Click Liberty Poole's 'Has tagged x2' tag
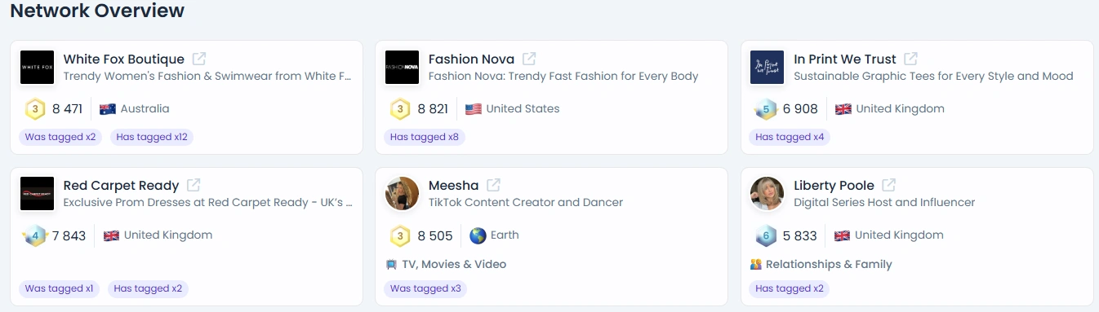Image resolution: width=1099 pixels, height=312 pixels. click(790, 288)
